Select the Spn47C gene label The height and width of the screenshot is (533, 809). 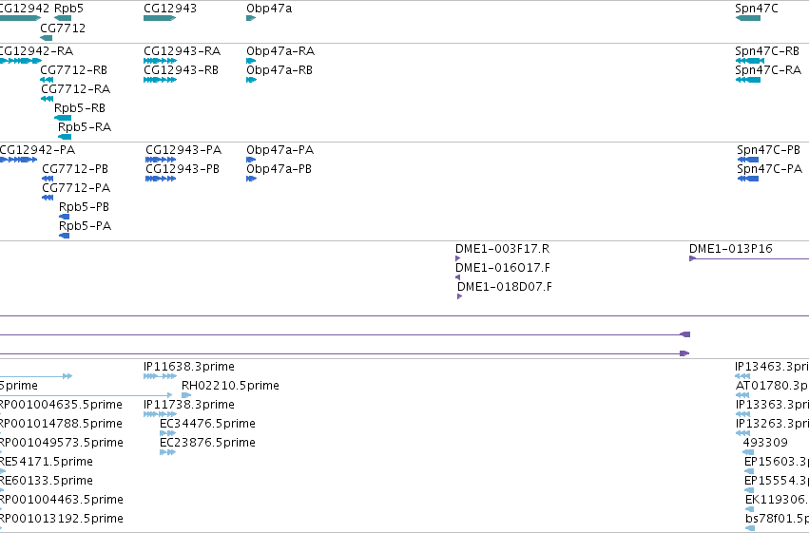tap(757, 9)
